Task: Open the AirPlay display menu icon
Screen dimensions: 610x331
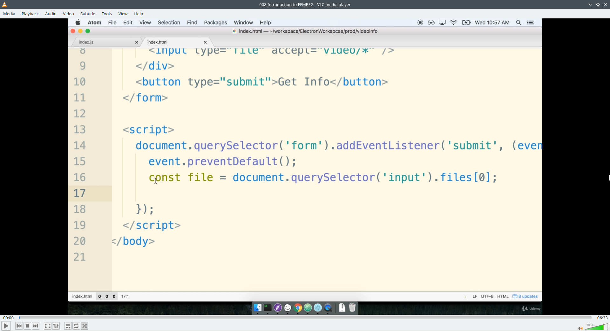Action: (x=442, y=23)
